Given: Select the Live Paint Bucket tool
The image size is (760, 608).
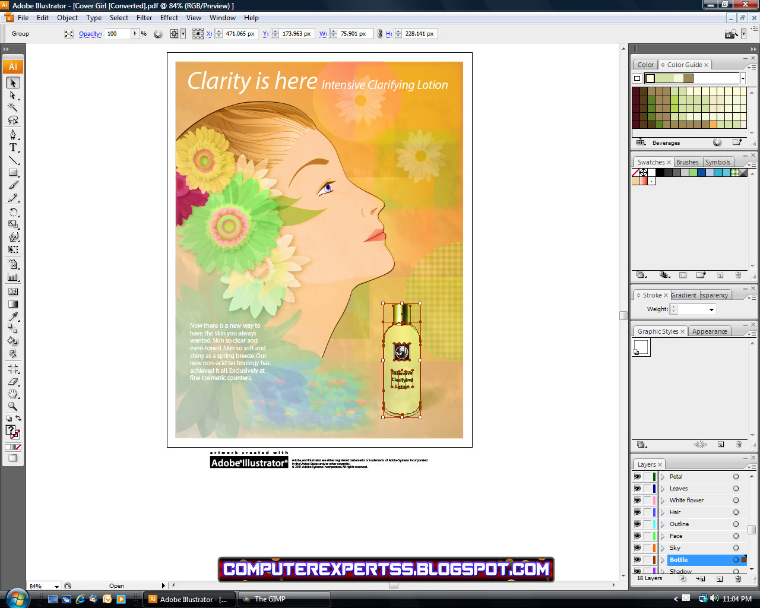Looking at the screenshot, I should coord(13,341).
